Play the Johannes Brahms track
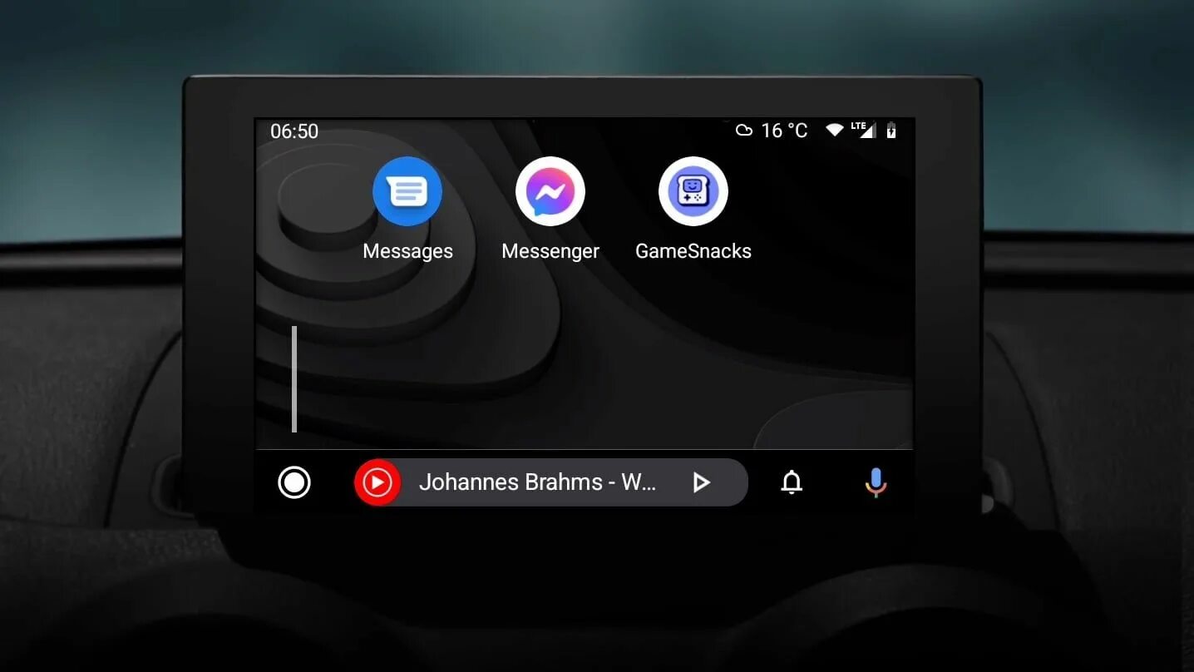The height and width of the screenshot is (672, 1194). [x=702, y=482]
